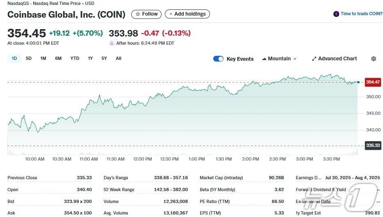Click the purple Time to trade icon
Viewport: 383px width, 217px height.
336,14
